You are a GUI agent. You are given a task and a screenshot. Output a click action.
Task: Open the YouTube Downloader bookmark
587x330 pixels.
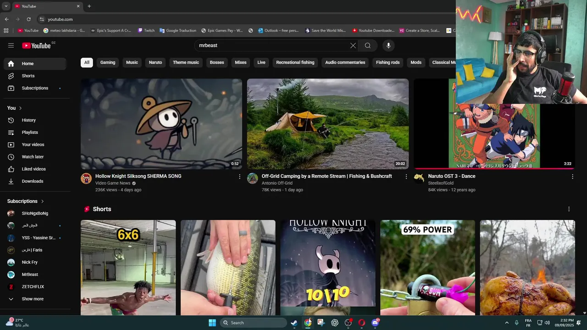click(373, 31)
